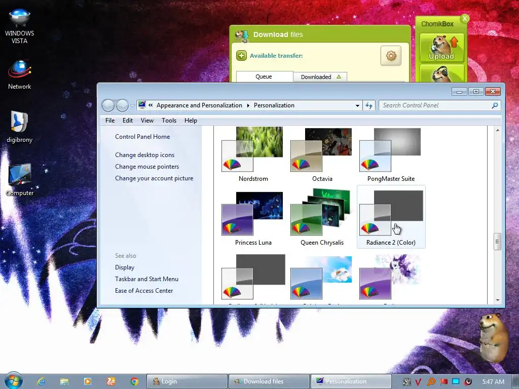Image resolution: width=519 pixels, height=389 pixels.
Task: Open the recent pages dropdown arrow
Action: pos(132,105)
